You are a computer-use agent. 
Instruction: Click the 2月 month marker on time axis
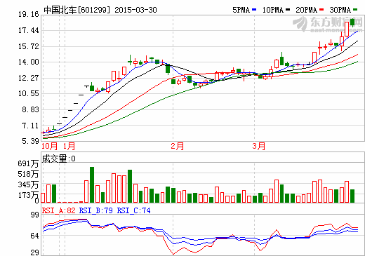[177, 147]
